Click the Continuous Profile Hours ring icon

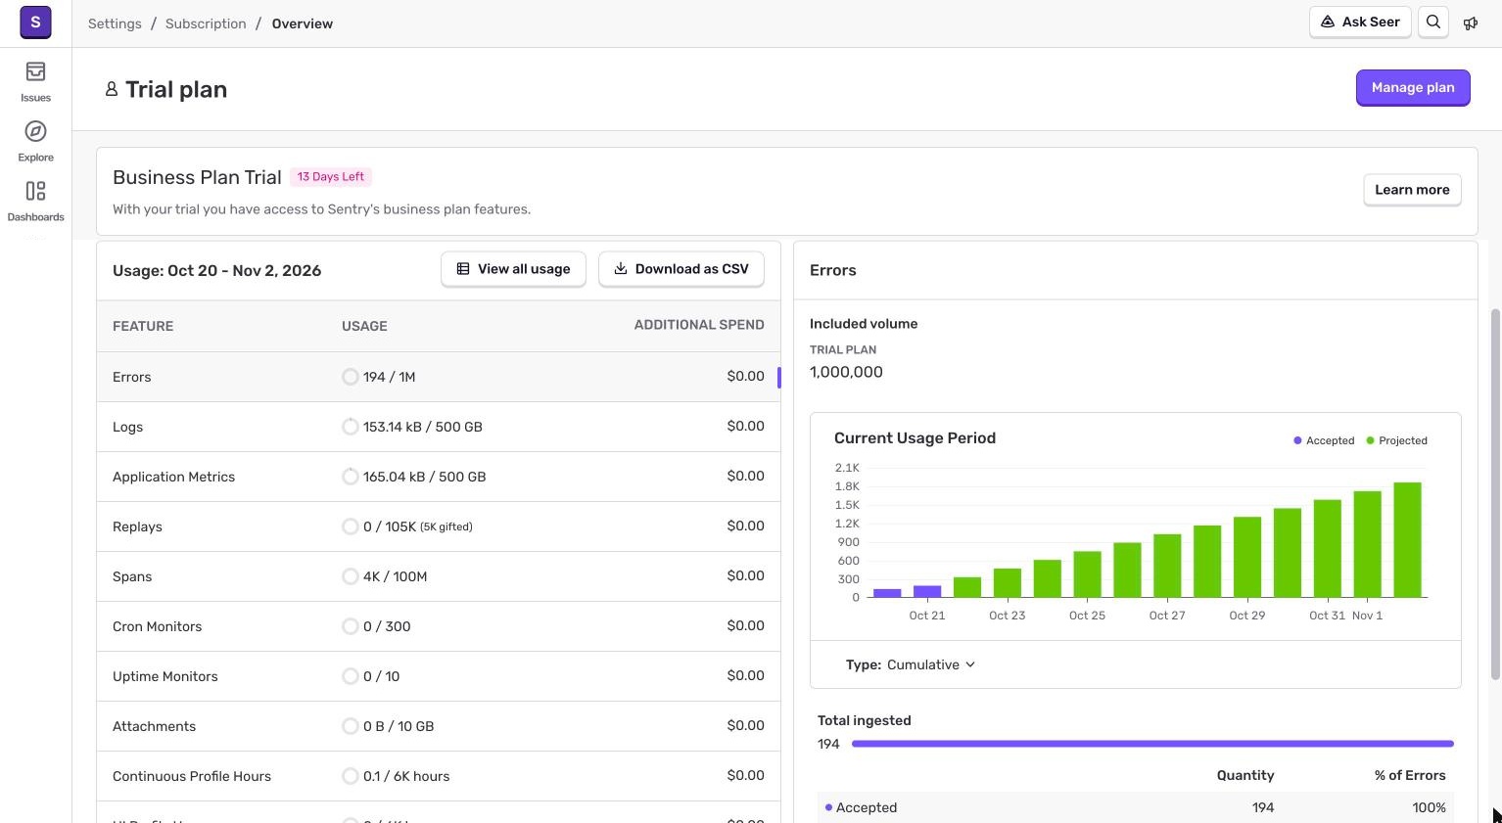tap(350, 776)
